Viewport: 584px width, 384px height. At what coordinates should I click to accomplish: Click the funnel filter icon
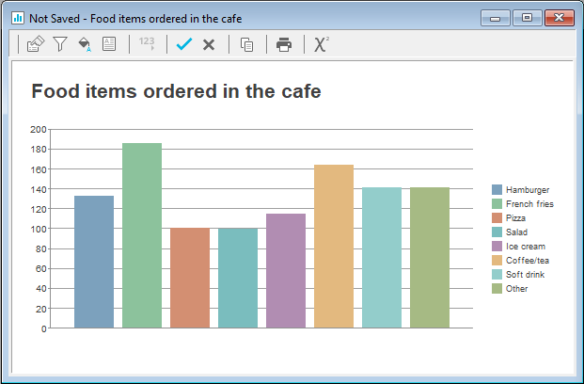pos(60,44)
